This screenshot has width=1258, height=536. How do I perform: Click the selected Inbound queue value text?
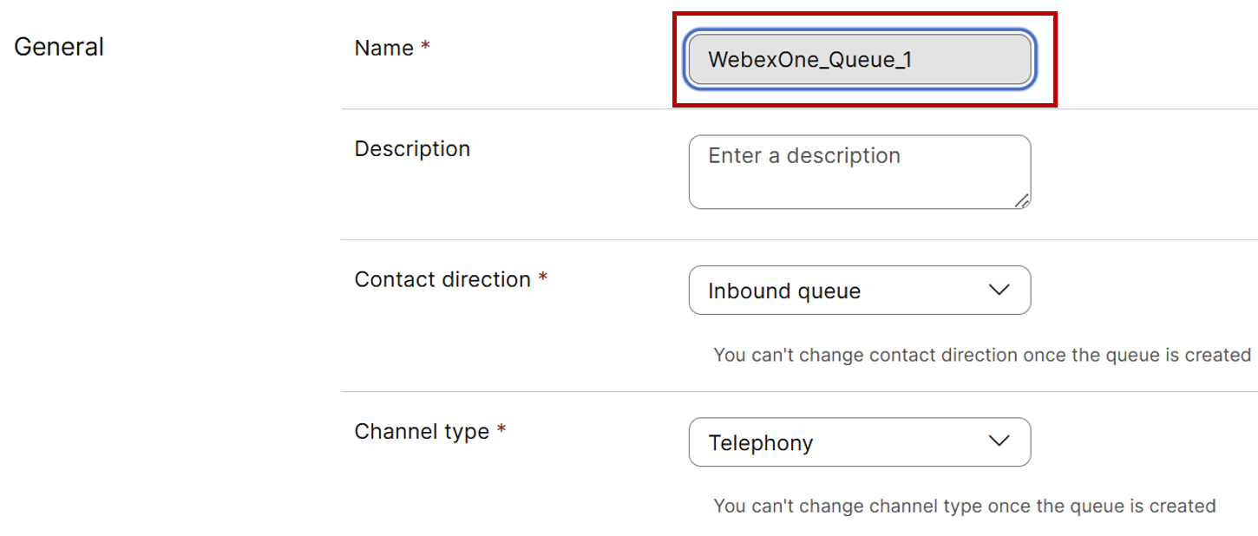tap(784, 291)
